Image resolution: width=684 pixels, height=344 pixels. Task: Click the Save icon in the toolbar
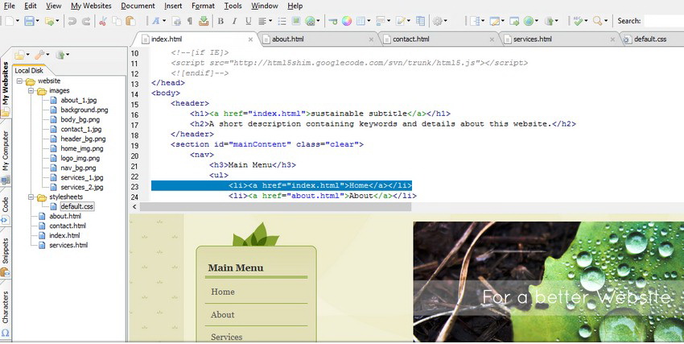pos(30,21)
